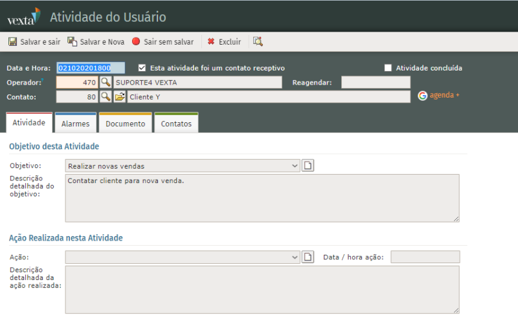This screenshot has width=518, height=324.
Task: Open the Contatos tab
Action: [x=176, y=124]
